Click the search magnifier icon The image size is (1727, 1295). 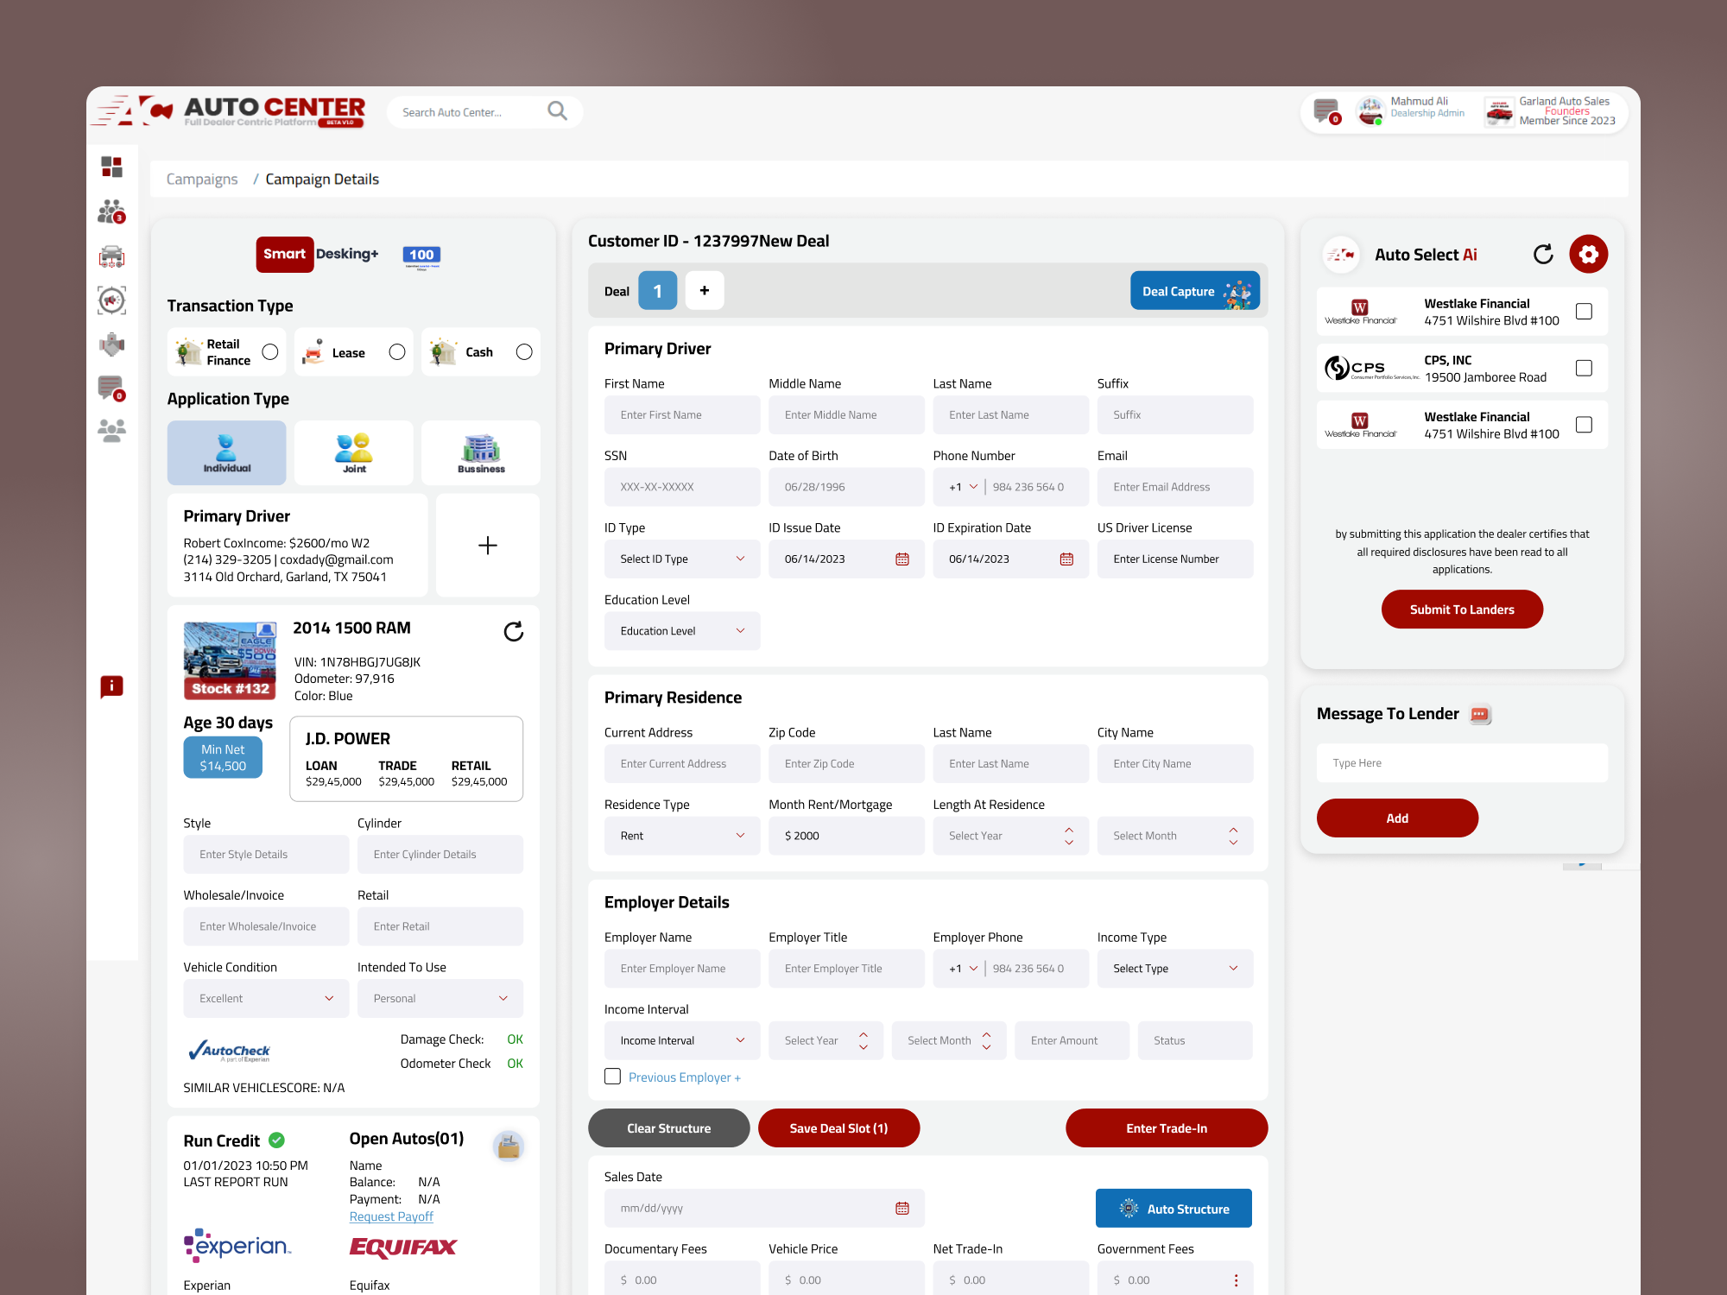tap(558, 111)
